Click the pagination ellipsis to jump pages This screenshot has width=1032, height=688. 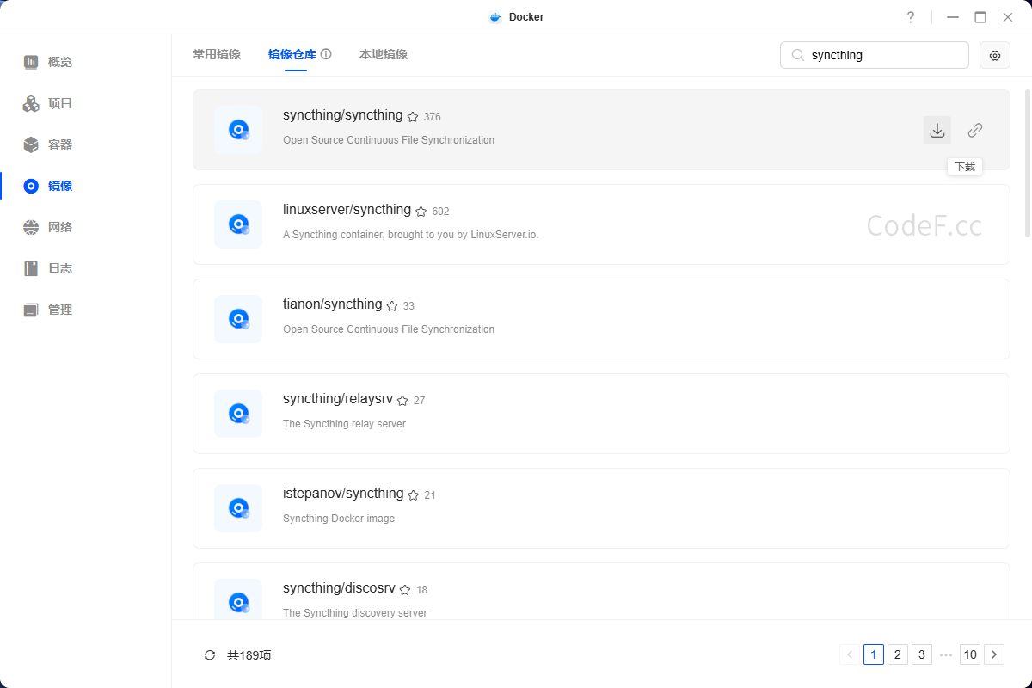click(946, 654)
